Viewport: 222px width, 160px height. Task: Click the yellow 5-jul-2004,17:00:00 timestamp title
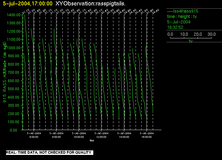(x=28, y=4)
